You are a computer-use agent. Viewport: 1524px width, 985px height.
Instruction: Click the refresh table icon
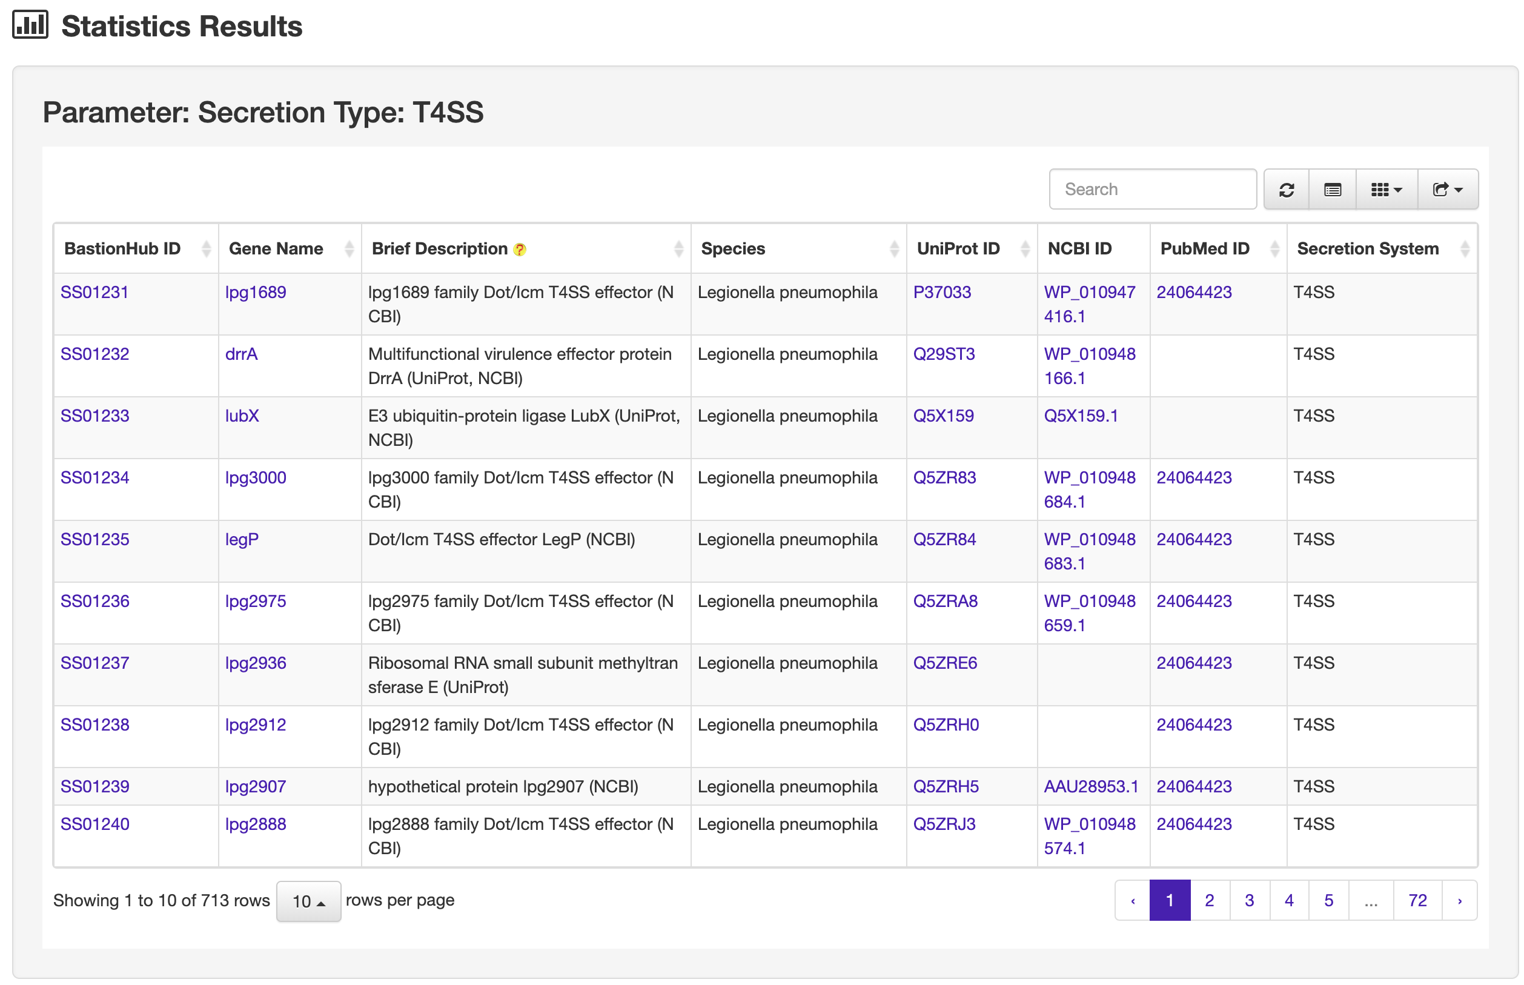(1285, 190)
